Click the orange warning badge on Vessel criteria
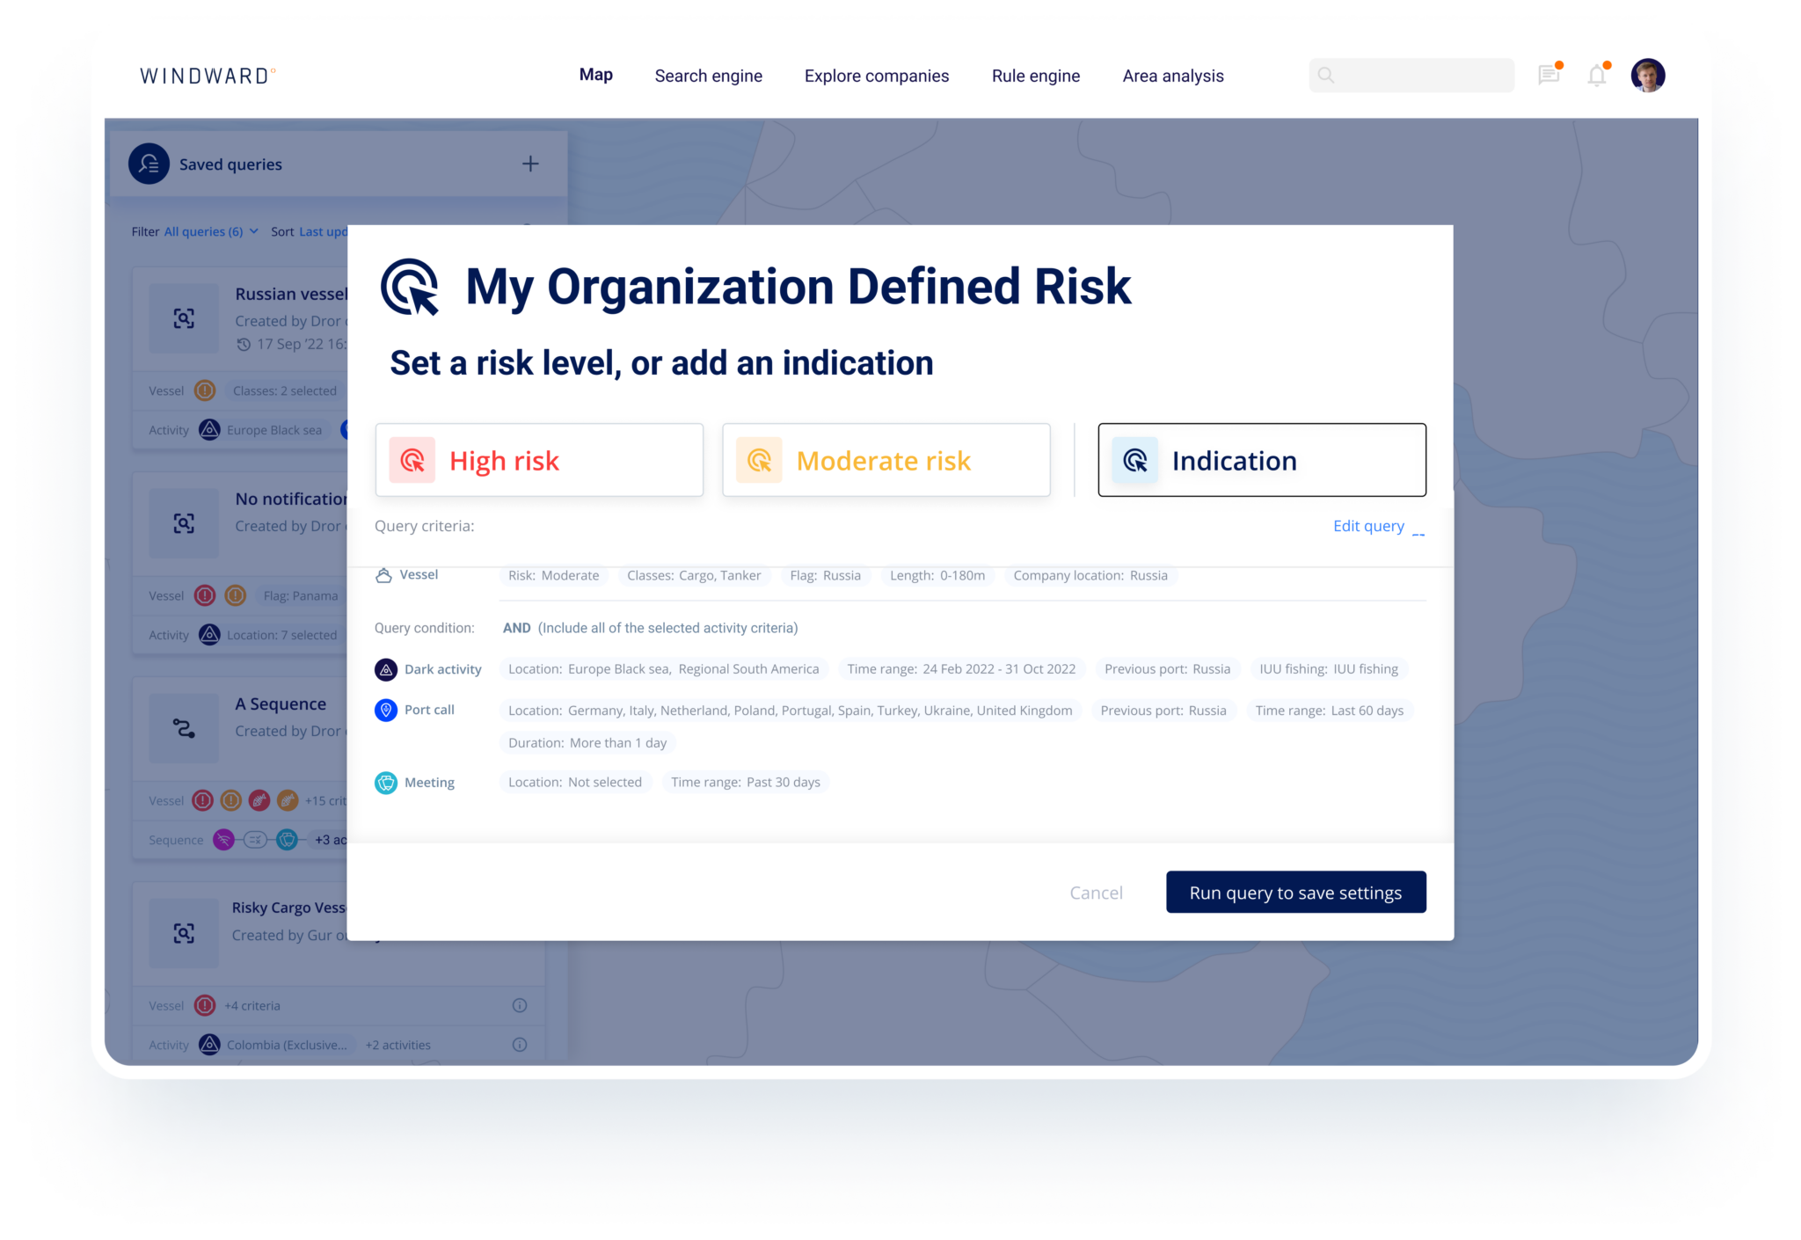This screenshot has width=1801, height=1240. (205, 390)
